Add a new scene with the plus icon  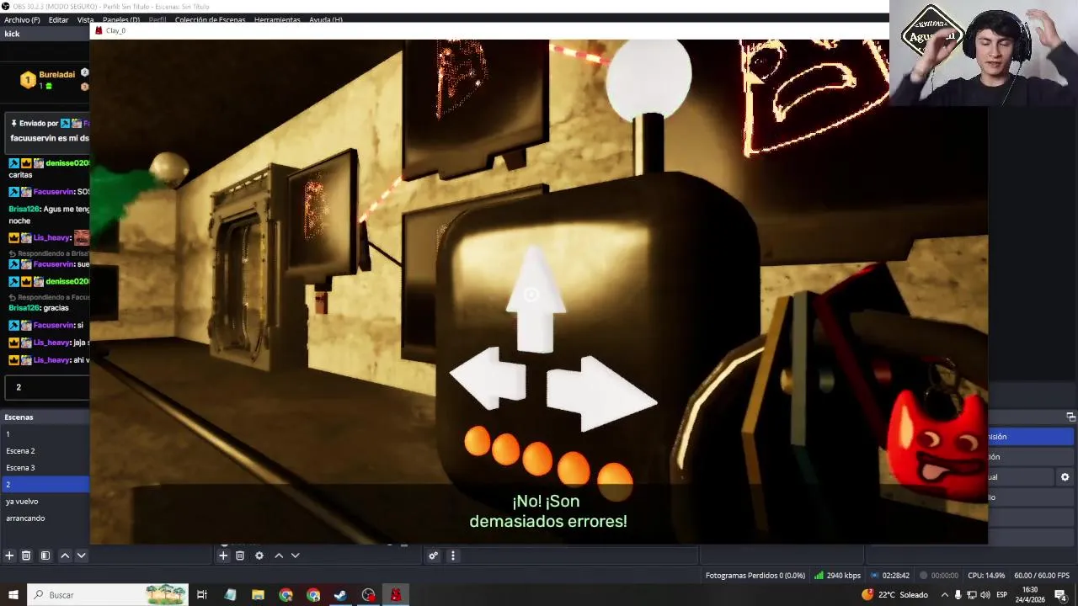pos(9,555)
